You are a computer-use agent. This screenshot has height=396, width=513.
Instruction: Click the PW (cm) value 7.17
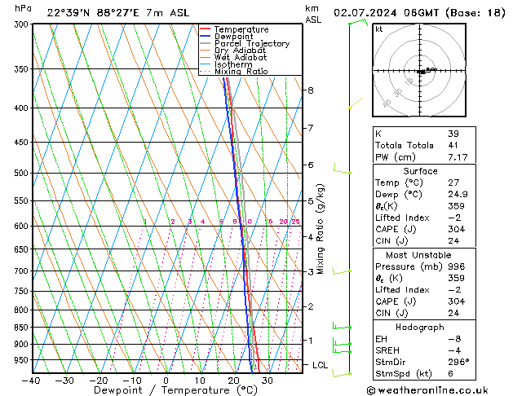coord(455,156)
